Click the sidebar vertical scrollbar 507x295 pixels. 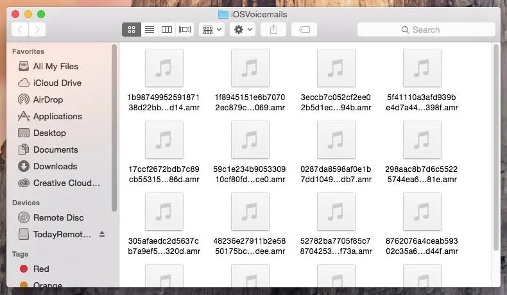(x=114, y=128)
